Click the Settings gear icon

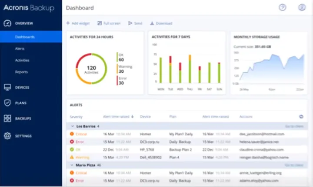[7, 136]
